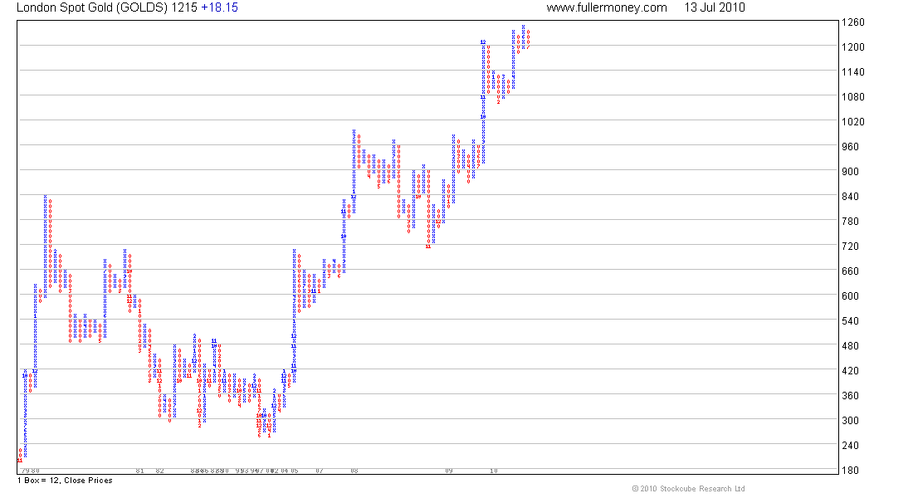Click the 1080 price axis label
Screen dimensions: 913x498
pyautogui.click(x=853, y=96)
